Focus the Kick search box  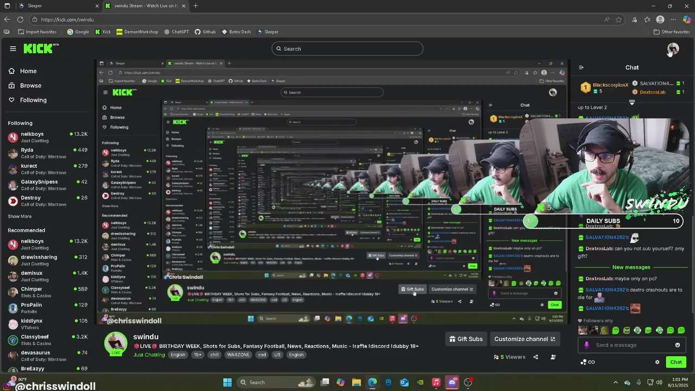point(347,49)
